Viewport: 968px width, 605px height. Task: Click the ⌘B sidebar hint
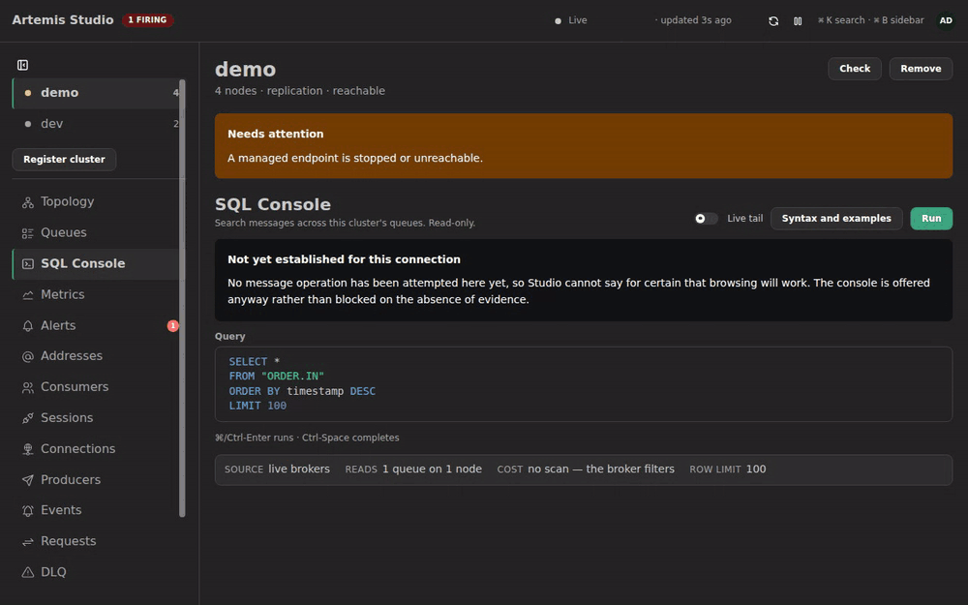(x=898, y=20)
